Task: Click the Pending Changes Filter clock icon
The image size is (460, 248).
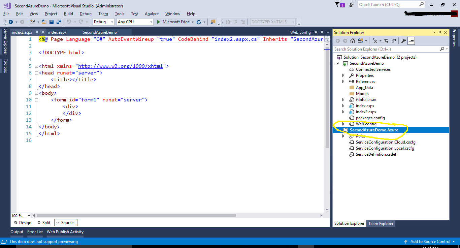Action: click(x=375, y=41)
